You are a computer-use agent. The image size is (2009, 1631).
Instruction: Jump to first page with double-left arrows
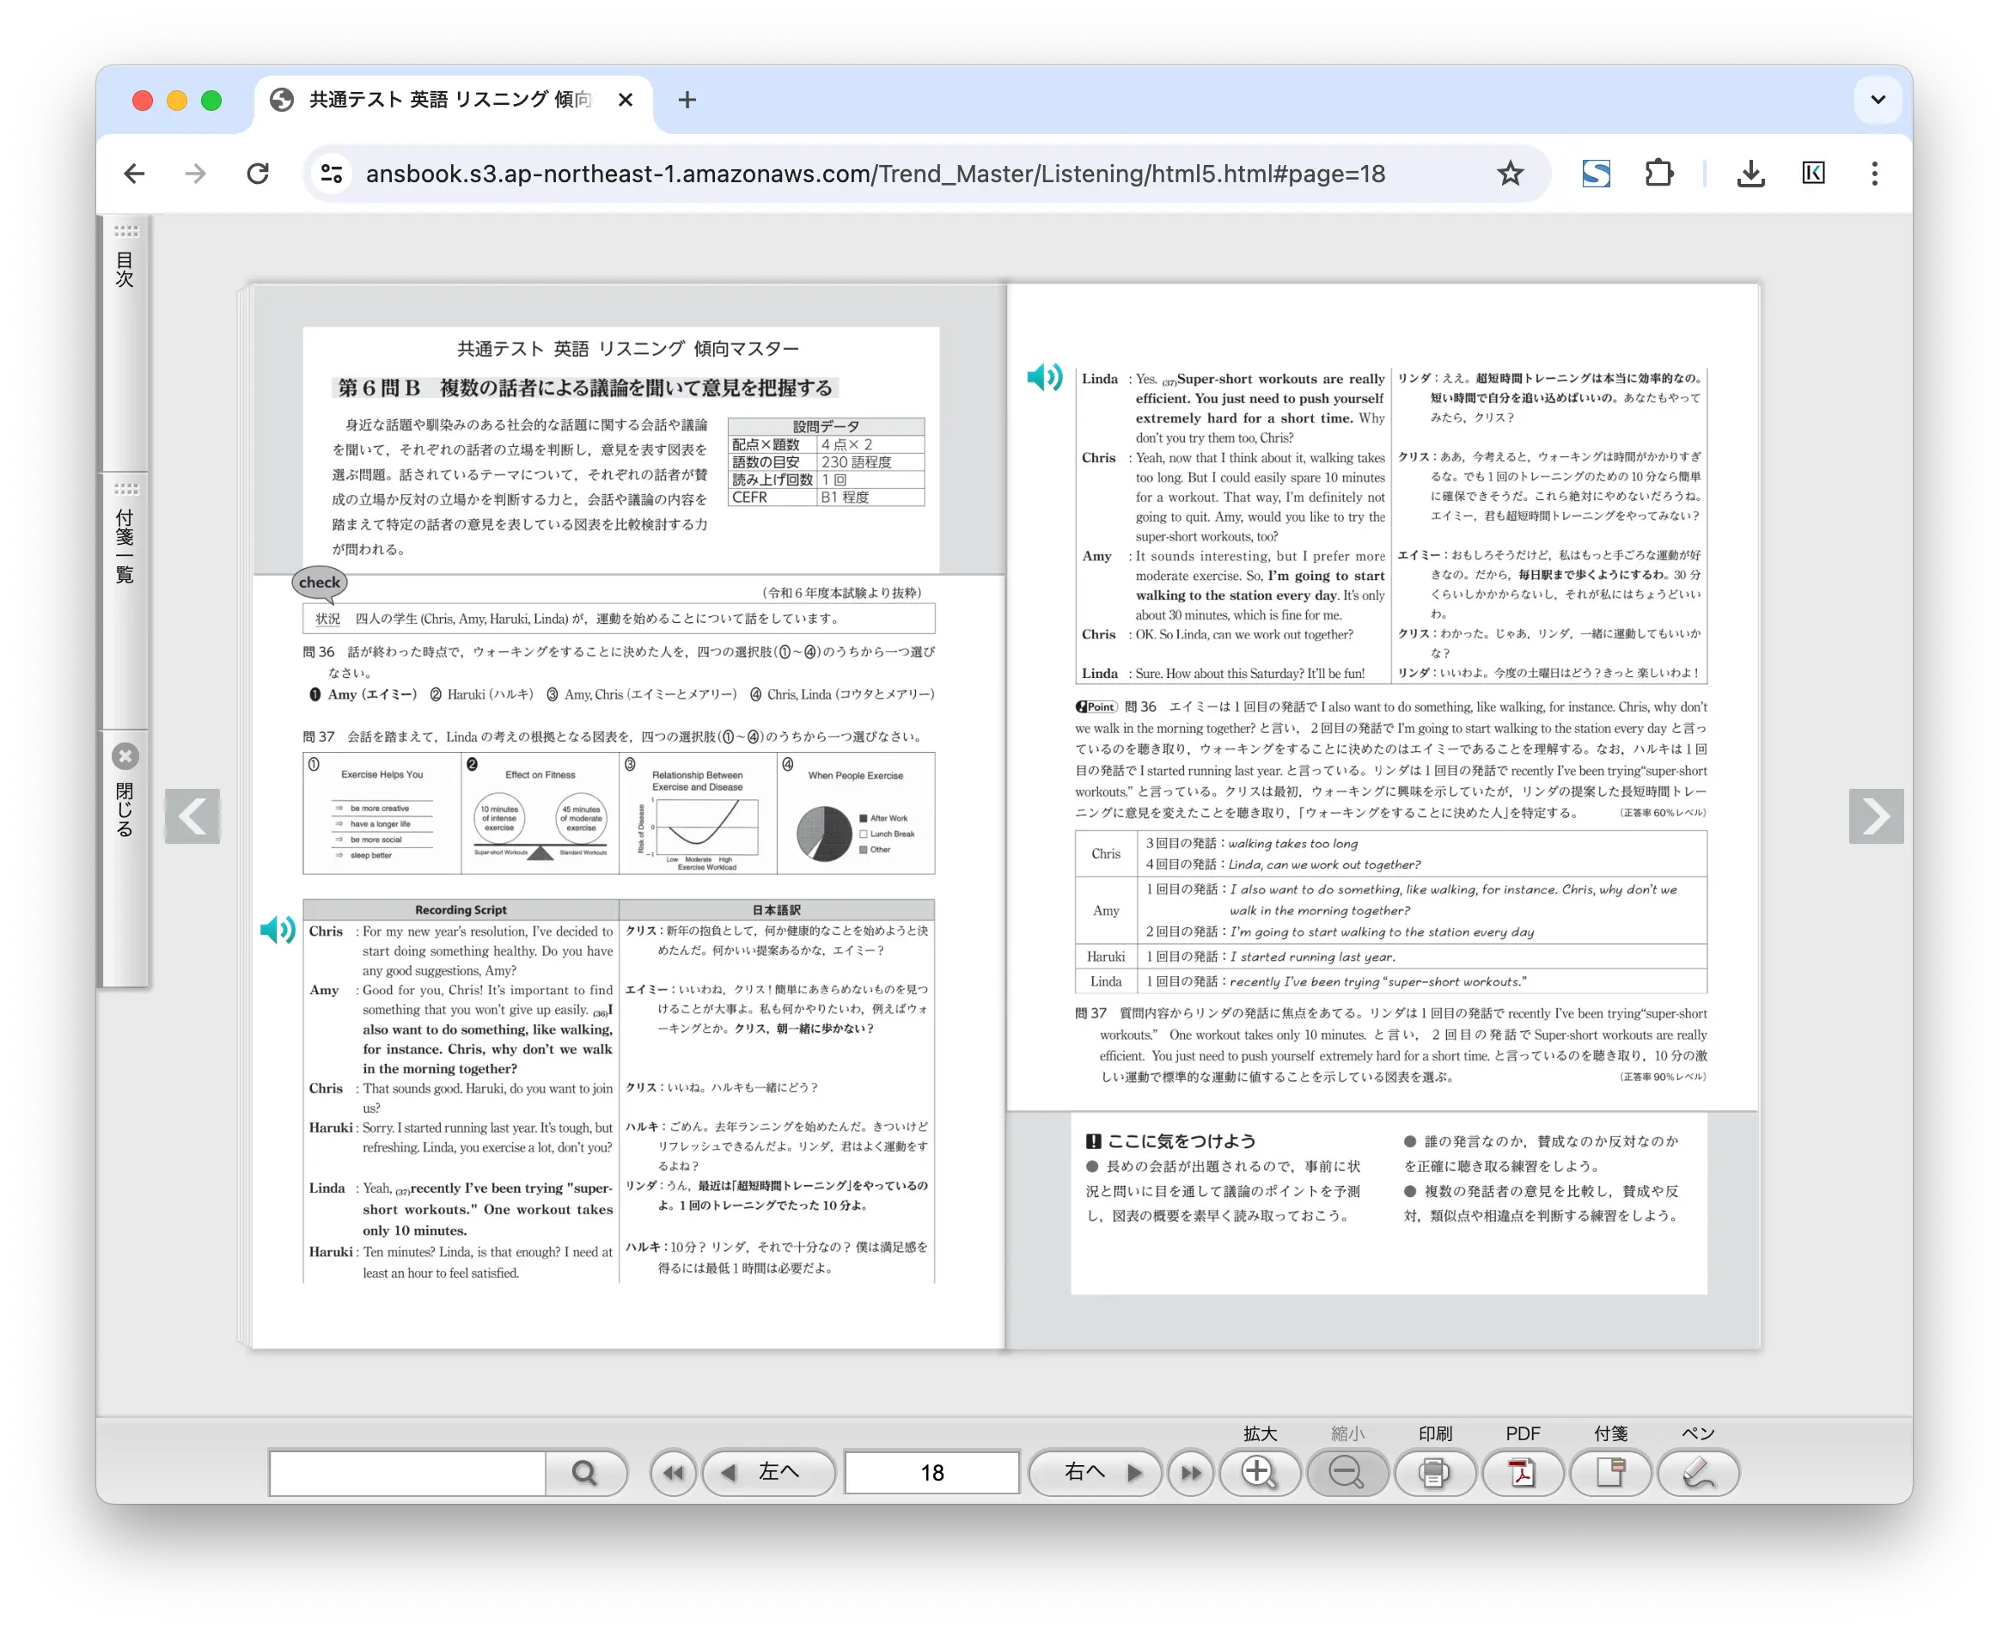click(673, 1471)
